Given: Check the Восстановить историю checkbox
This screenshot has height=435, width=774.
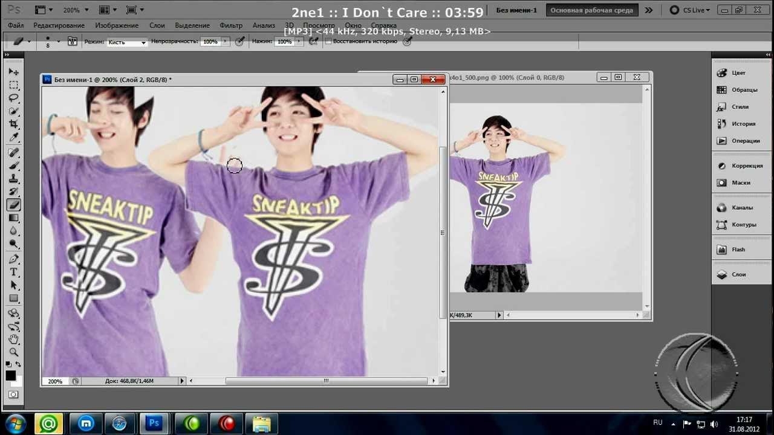Looking at the screenshot, I should coord(328,42).
